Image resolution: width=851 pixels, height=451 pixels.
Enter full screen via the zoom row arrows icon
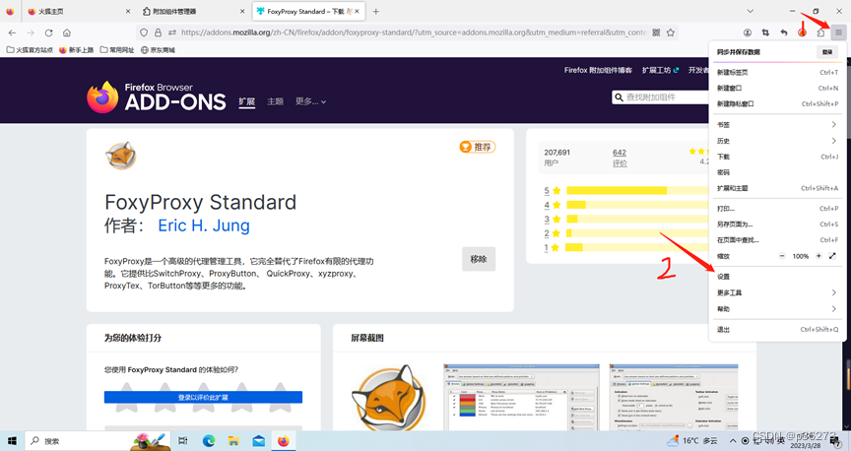coord(832,256)
